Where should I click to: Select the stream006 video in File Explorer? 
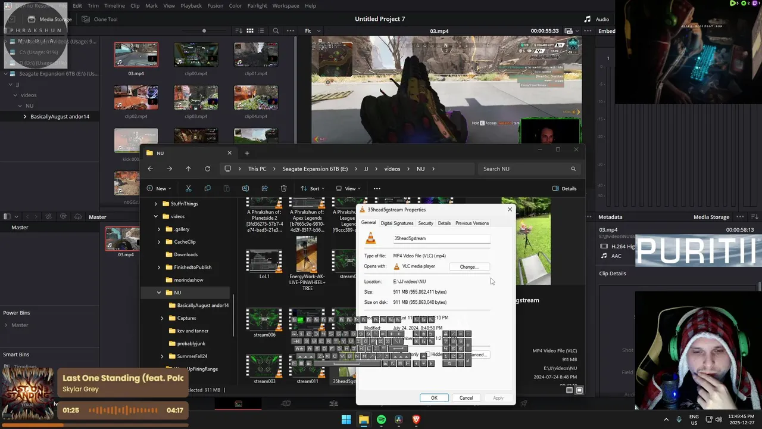264,322
